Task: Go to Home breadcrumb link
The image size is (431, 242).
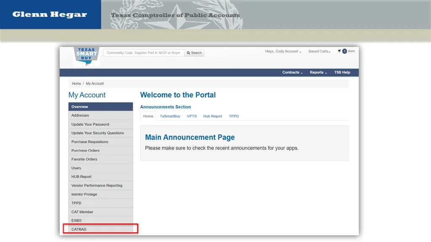Action: tap(77, 84)
